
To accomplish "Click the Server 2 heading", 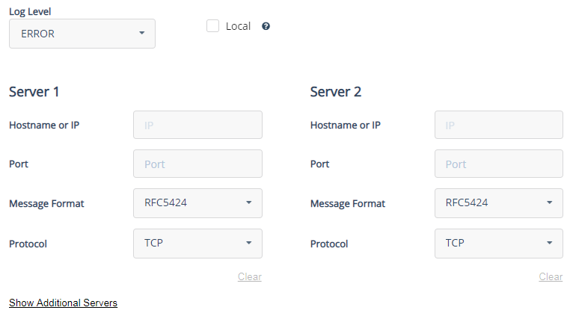I will pyautogui.click(x=336, y=92).
